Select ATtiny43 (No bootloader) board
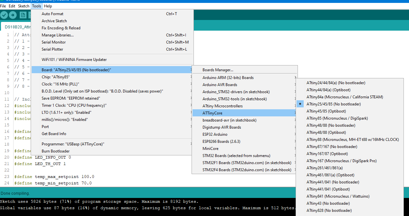The height and width of the screenshot is (216, 409). coord(350,203)
